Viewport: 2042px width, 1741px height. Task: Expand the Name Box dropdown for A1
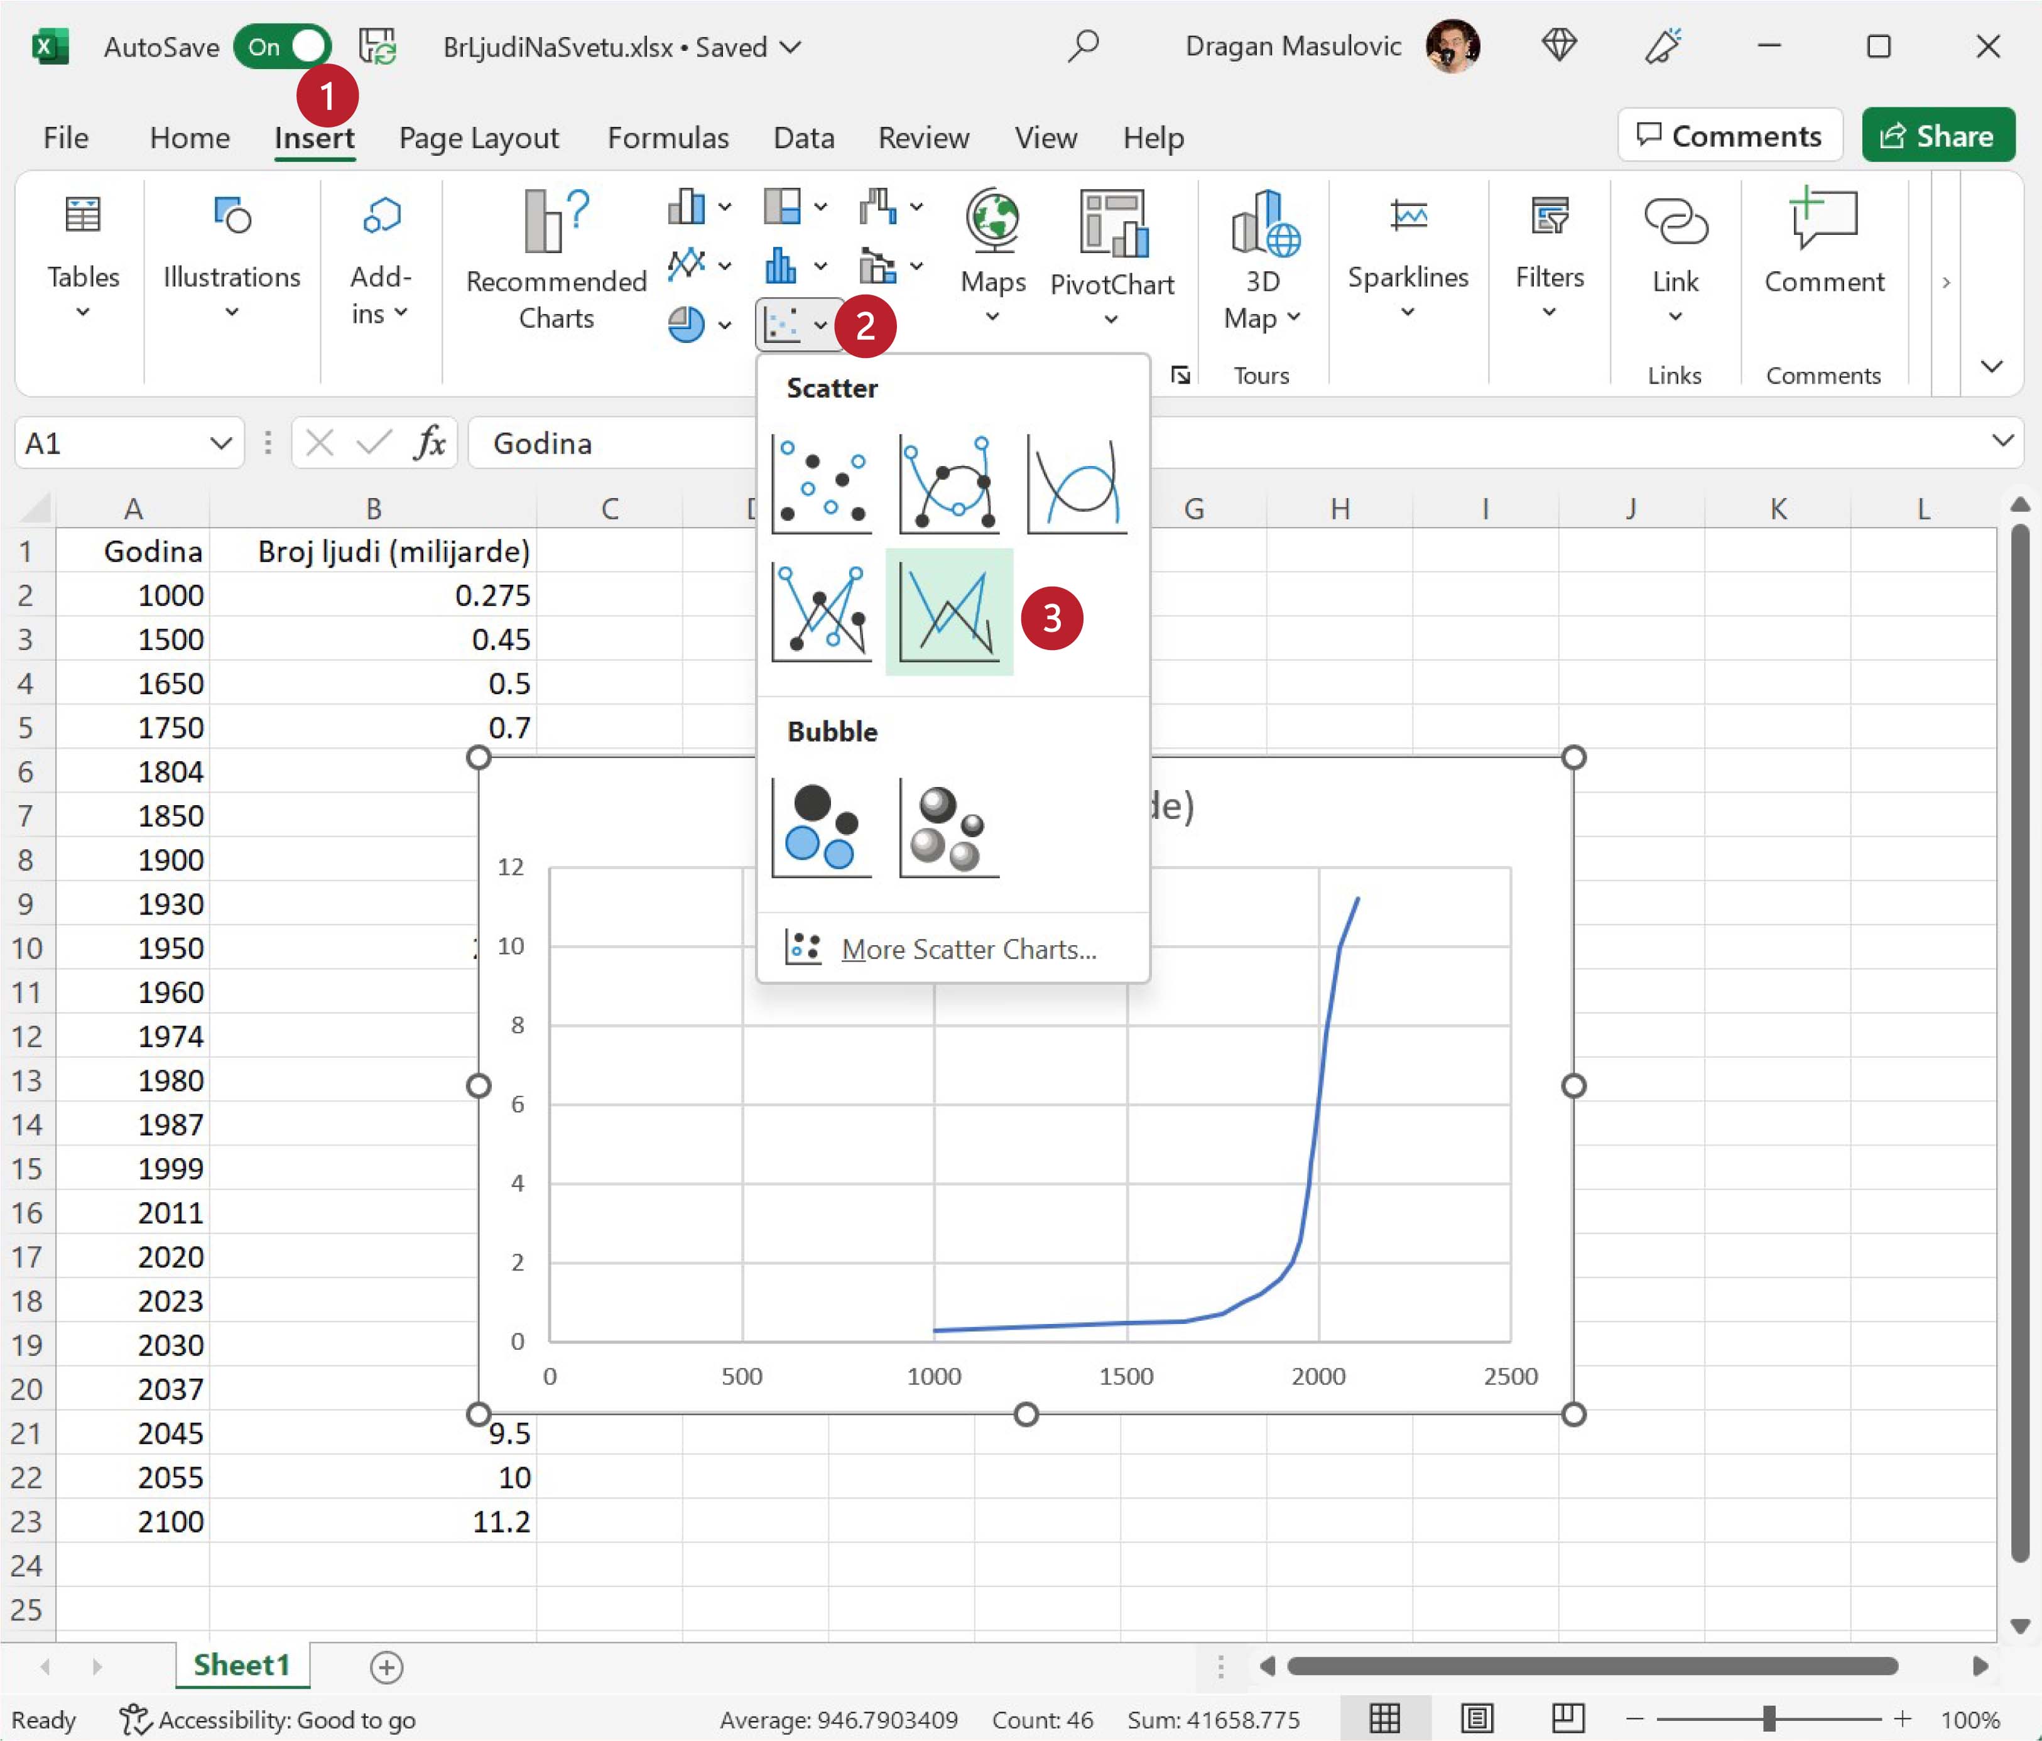point(220,443)
